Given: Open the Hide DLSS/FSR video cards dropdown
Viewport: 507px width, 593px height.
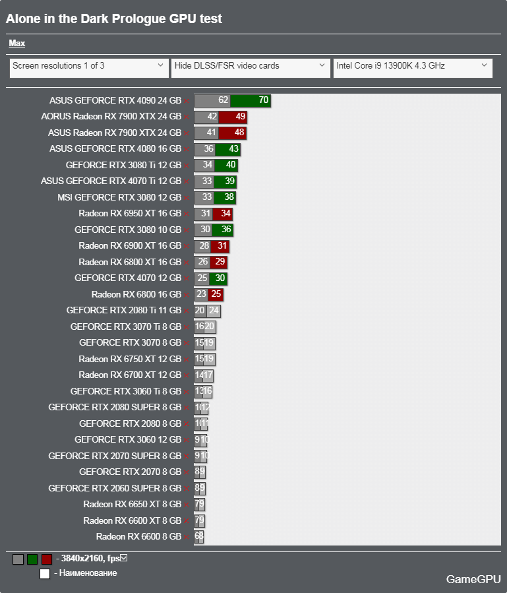Looking at the screenshot, I should (251, 68).
